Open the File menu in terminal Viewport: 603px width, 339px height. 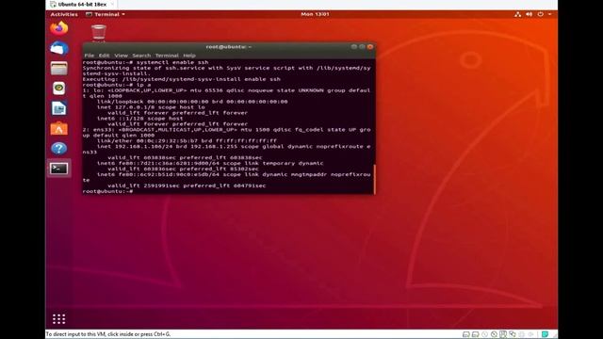90,56
